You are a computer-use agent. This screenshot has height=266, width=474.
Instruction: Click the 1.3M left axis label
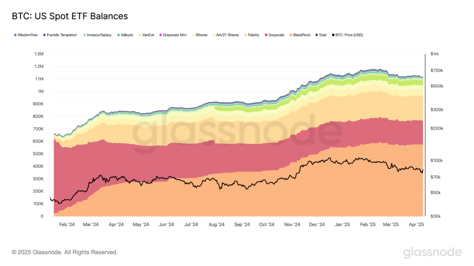pos(39,54)
